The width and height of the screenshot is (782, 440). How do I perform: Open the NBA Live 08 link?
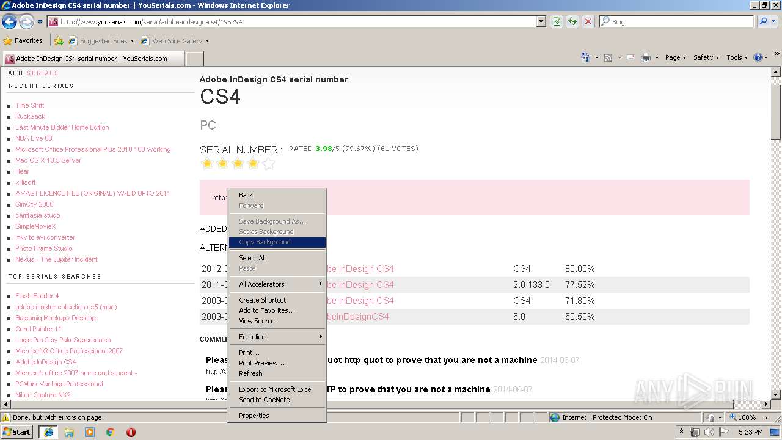[x=34, y=138]
